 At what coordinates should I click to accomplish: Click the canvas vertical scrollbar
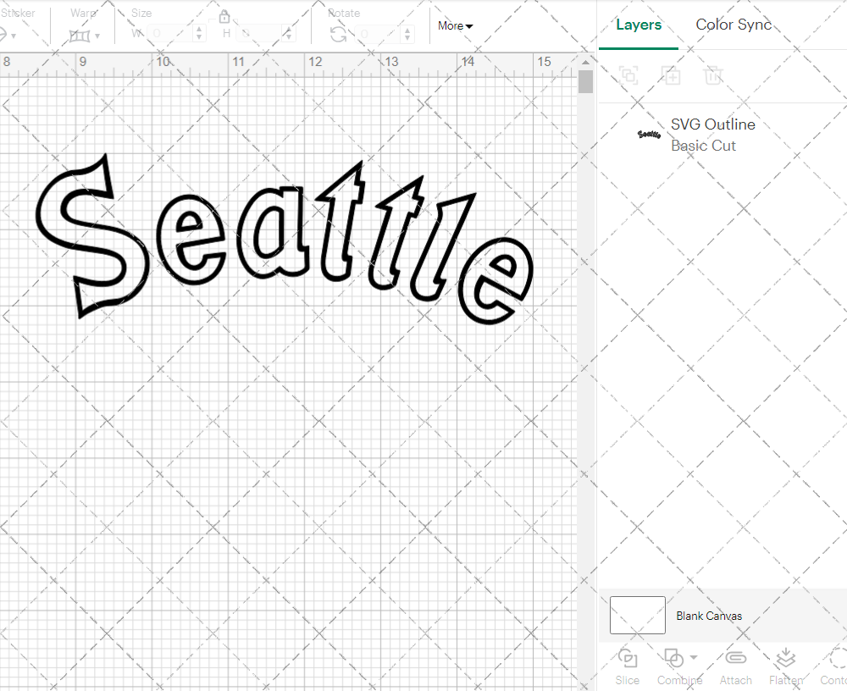point(584,80)
